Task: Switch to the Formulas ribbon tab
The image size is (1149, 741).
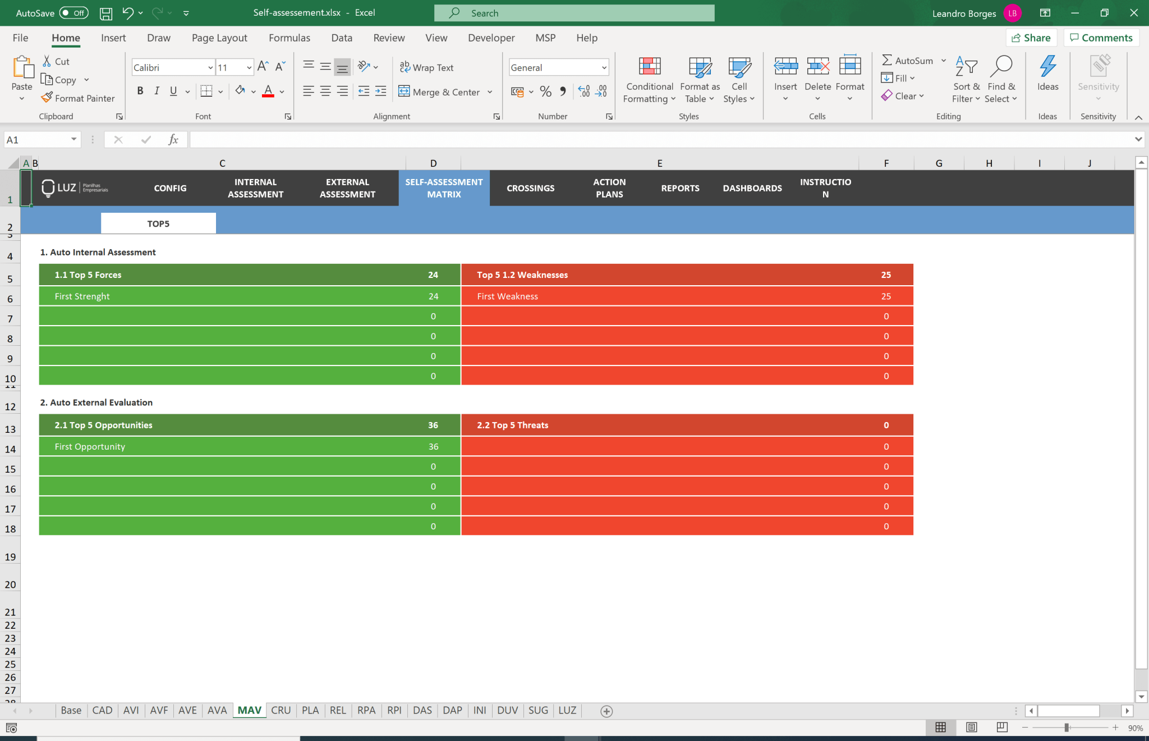Action: pos(289,38)
